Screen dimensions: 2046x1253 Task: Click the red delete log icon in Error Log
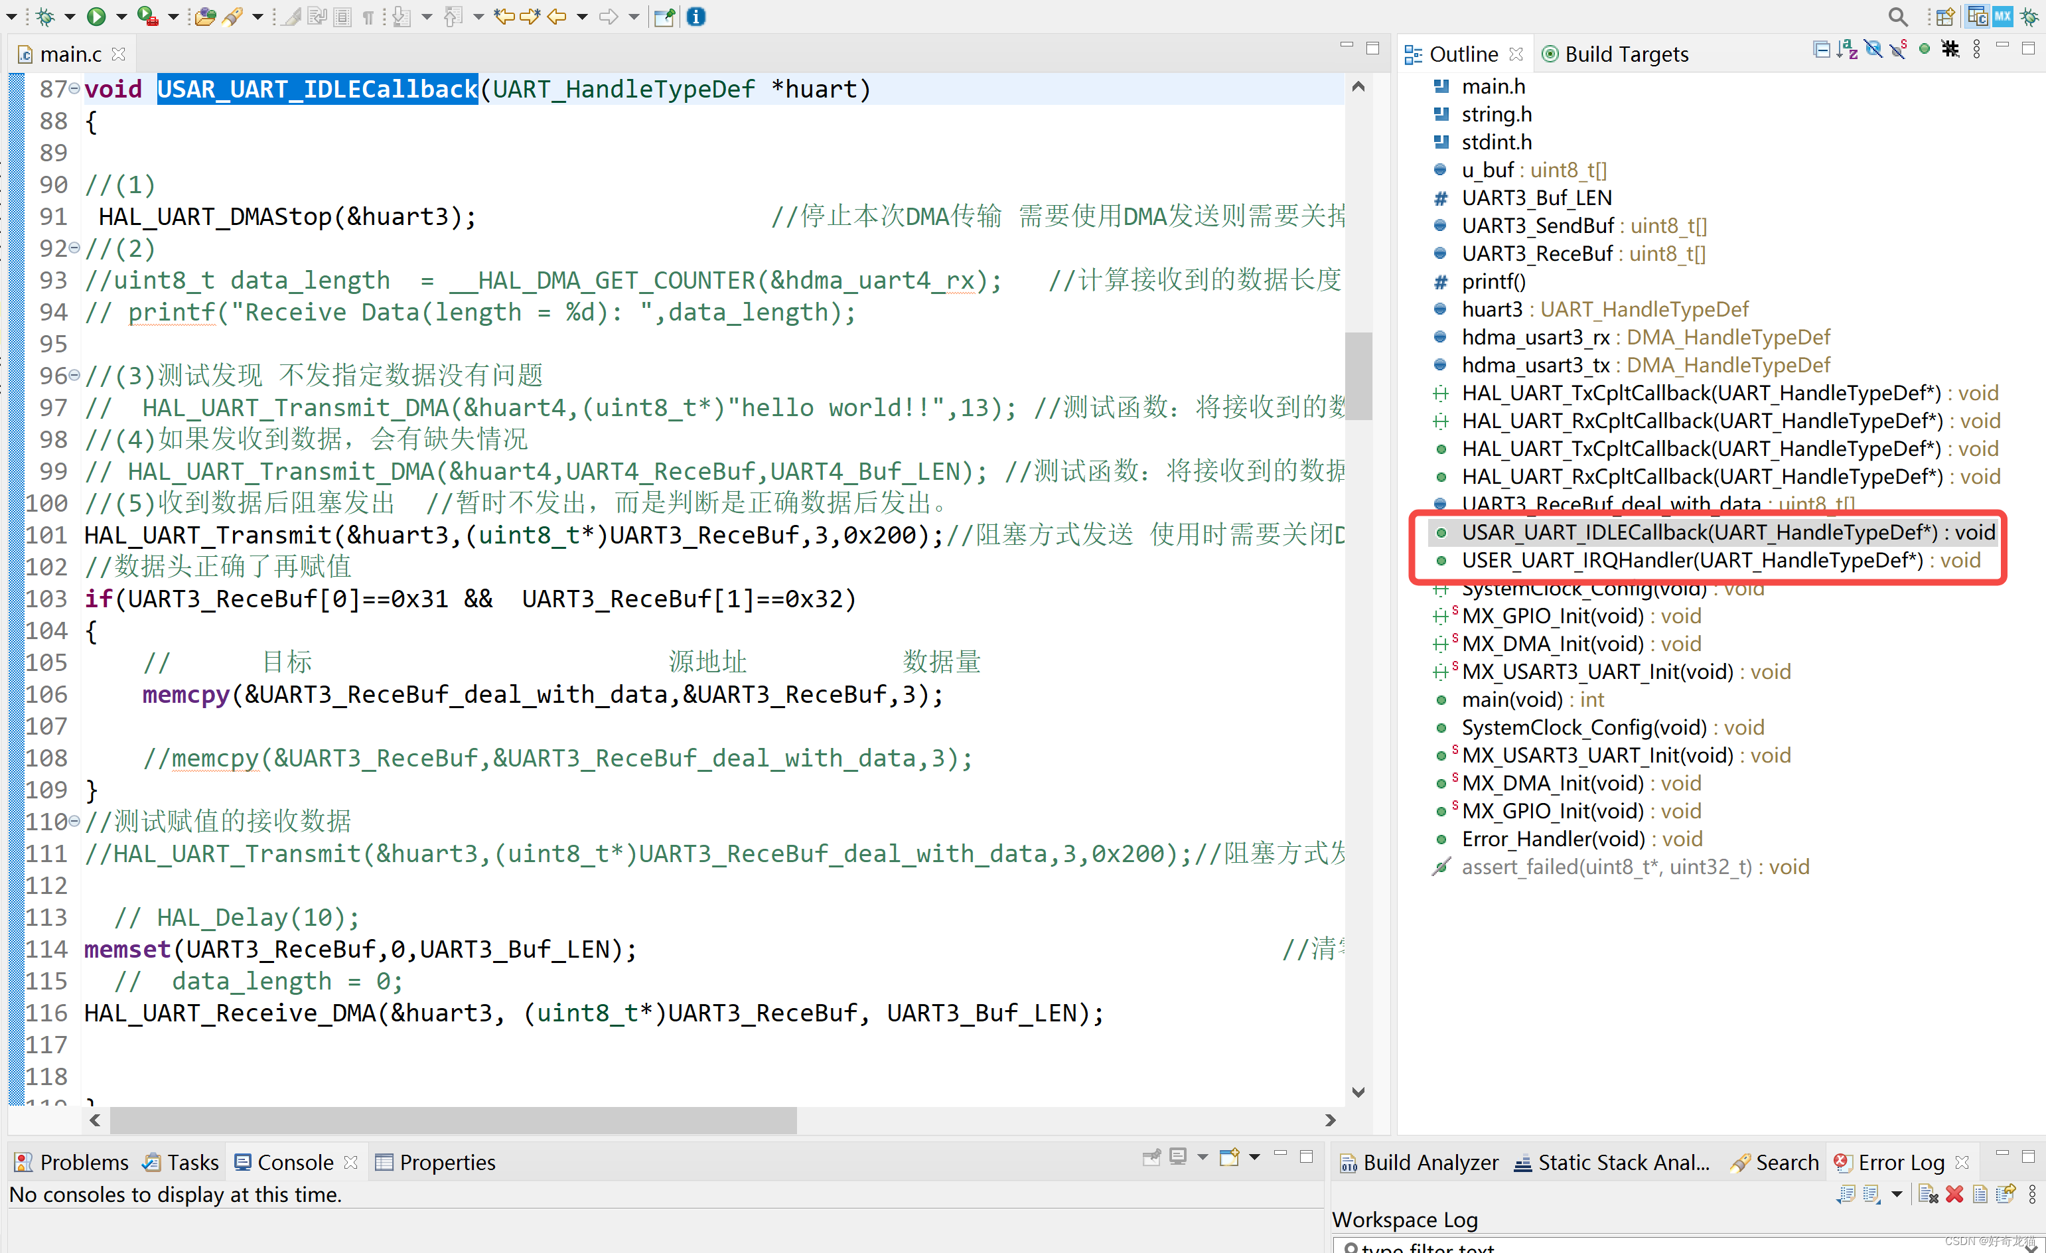(1954, 1194)
